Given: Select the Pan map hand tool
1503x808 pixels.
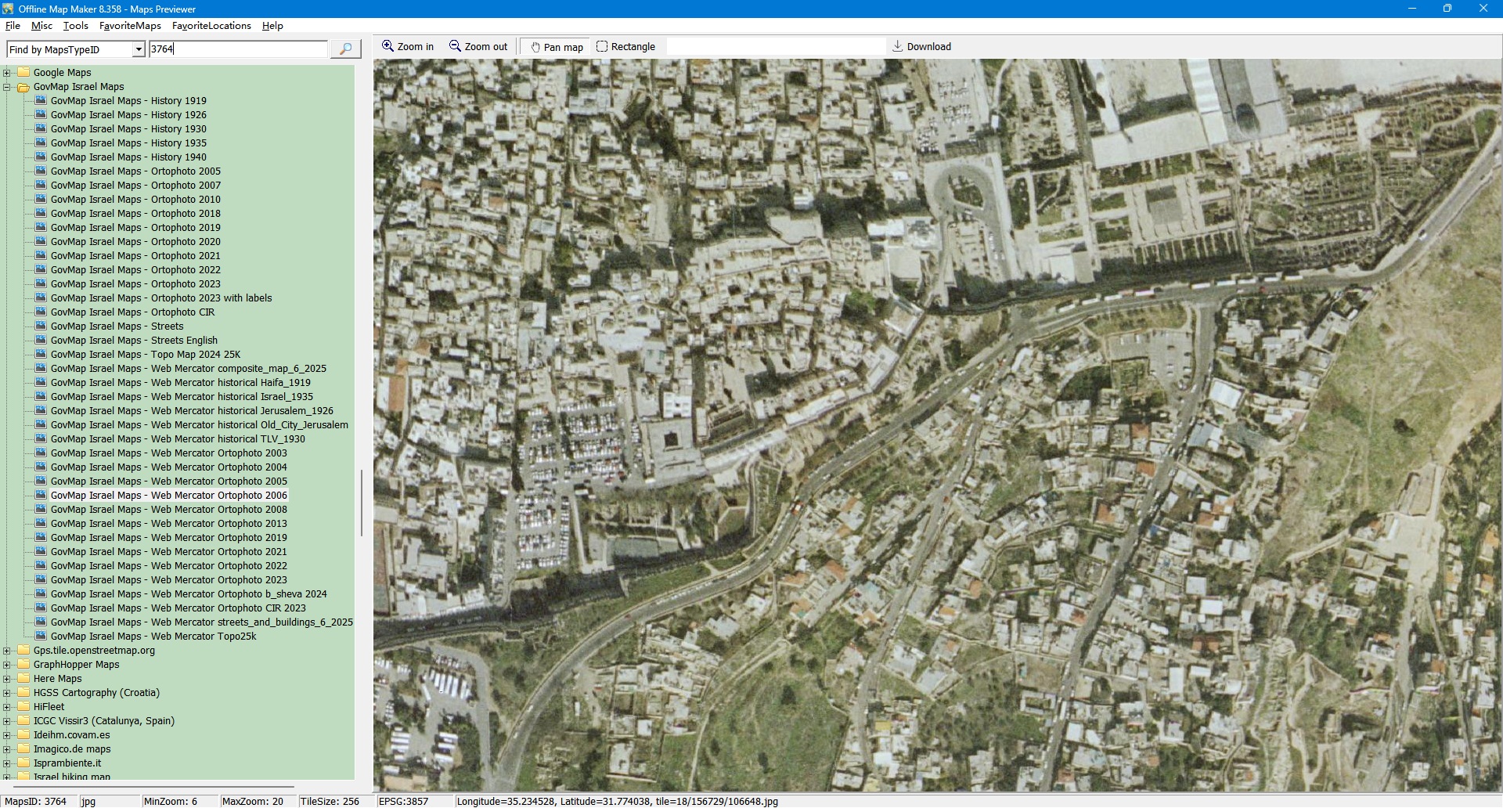Looking at the screenshot, I should pos(557,47).
